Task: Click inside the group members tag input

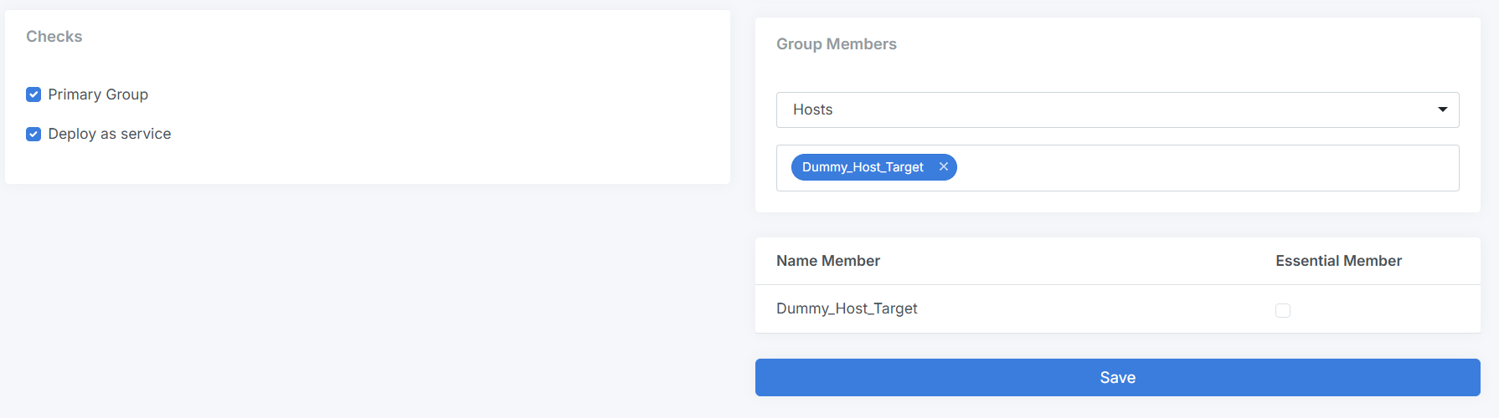Action: (x=1206, y=168)
